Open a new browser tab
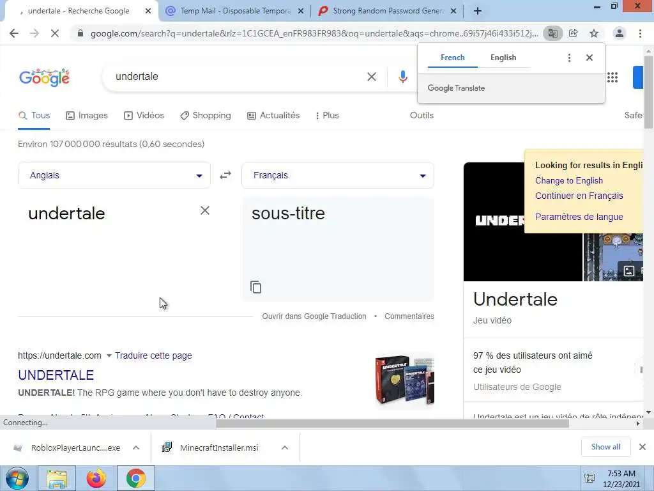 pos(478,12)
